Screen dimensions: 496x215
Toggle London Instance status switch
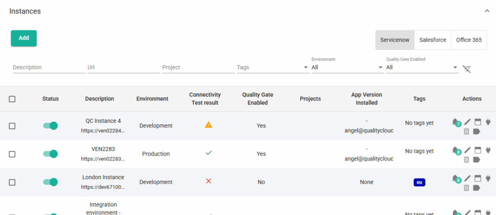pos(50,182)
